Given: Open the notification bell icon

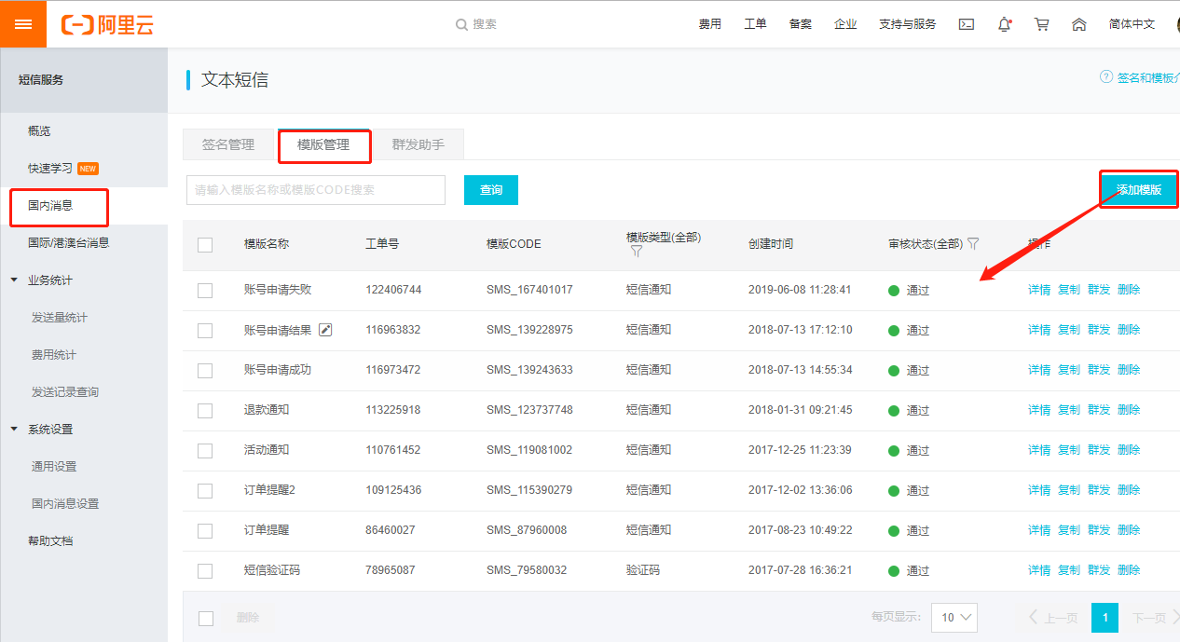Looking at the screenshot, I should [x=1004, y=24].
